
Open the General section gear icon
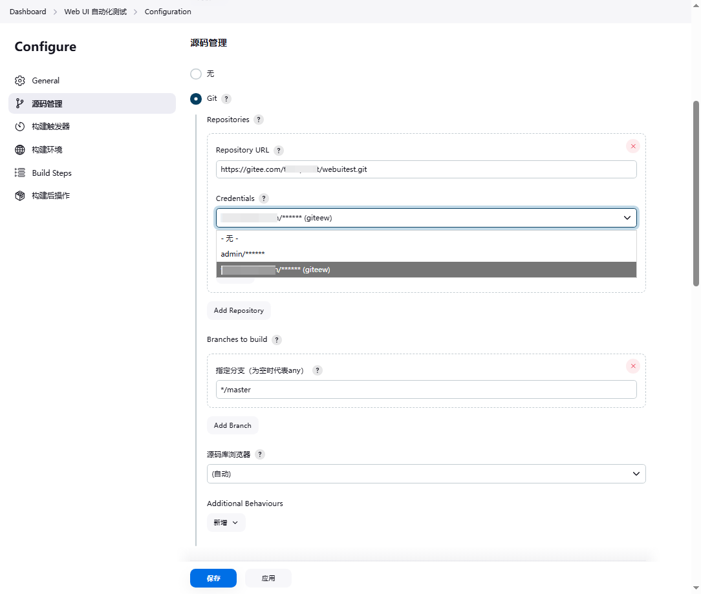click(19, 81)
